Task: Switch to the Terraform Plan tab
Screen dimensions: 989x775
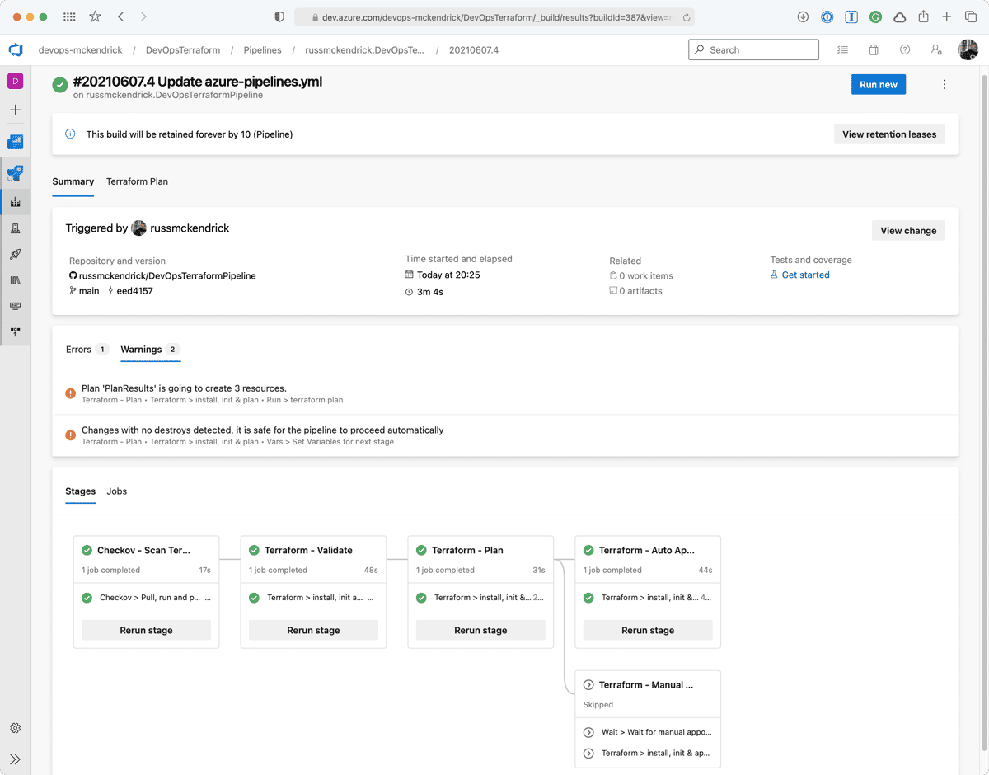Action: (137, 181)
